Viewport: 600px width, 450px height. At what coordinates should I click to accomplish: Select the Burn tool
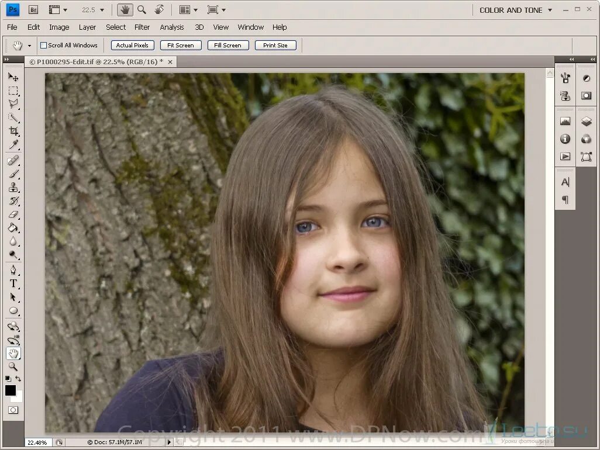tap(13, 255)
